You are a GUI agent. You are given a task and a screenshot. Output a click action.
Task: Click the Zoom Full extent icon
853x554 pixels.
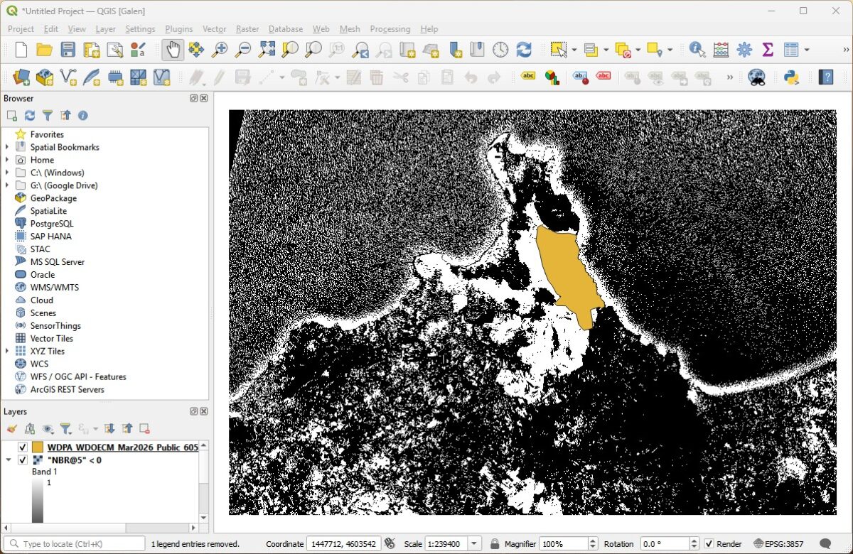(267, 50)
